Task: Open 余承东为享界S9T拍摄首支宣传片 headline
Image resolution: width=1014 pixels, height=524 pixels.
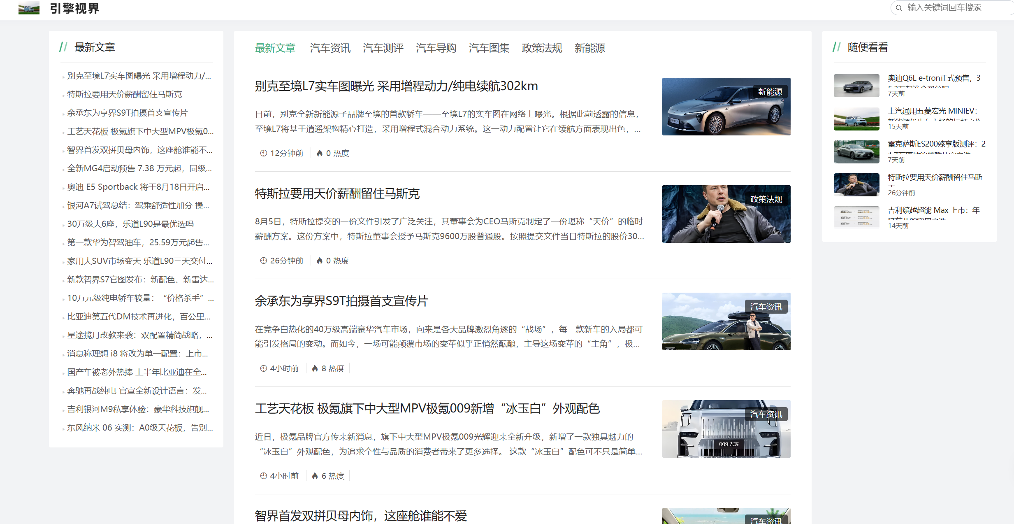Action: tap(341, 301)
